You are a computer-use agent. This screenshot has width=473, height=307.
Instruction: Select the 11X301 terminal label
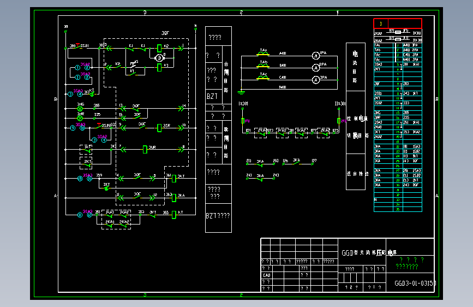340,104
